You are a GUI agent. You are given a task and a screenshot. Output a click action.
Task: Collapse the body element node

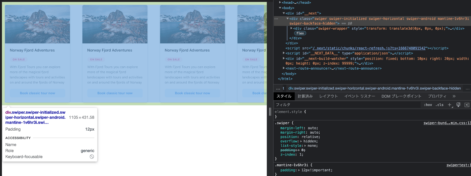point(280,8)
